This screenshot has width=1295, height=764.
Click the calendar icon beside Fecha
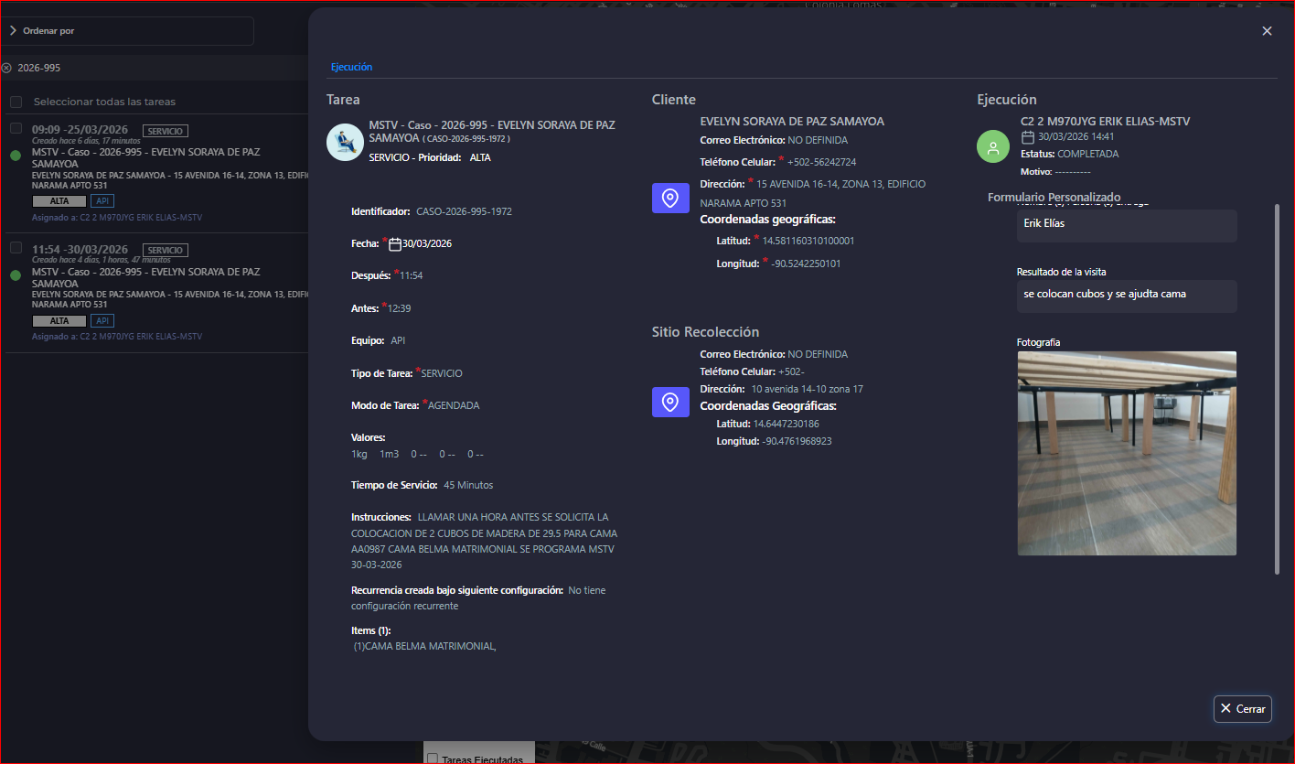point(395,244)
